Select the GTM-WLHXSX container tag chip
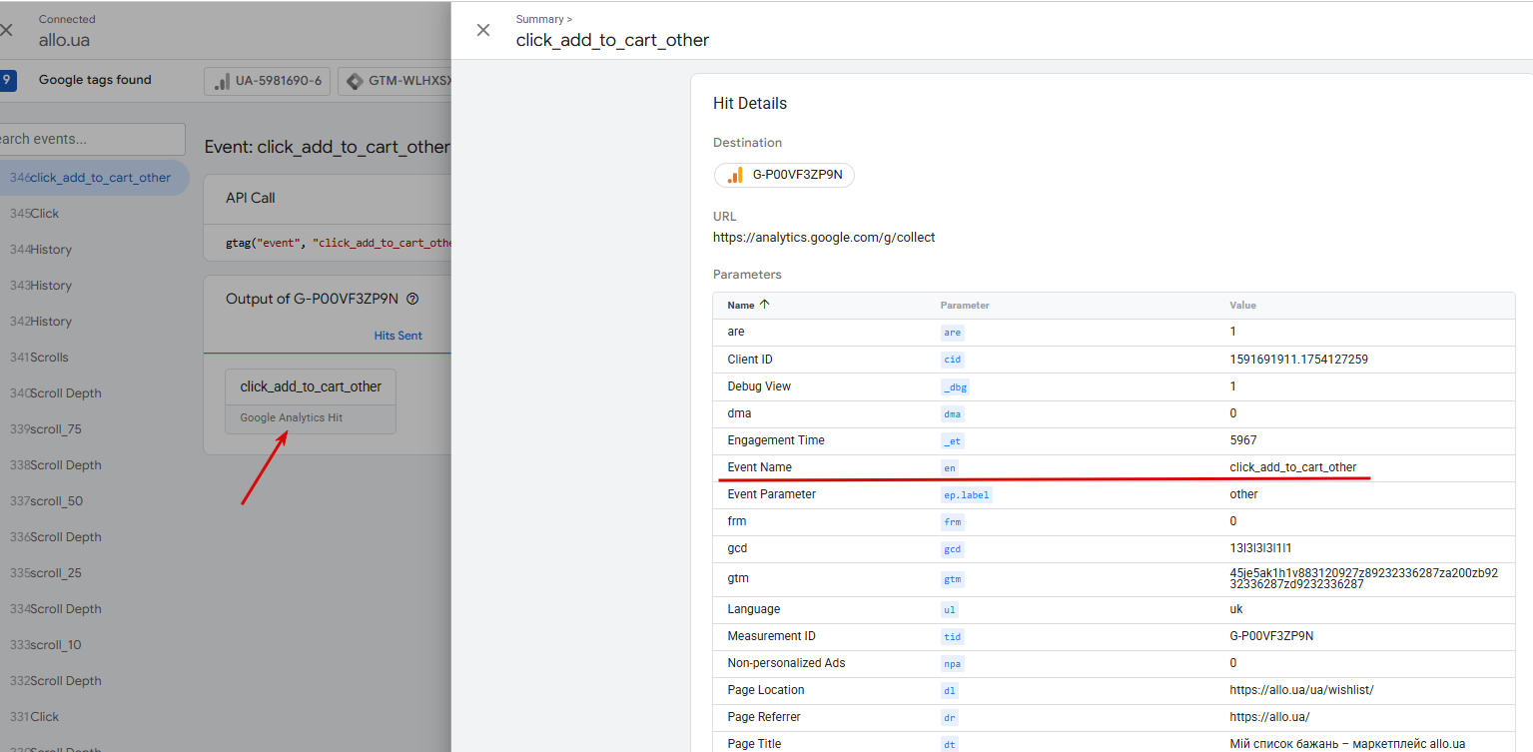The width and height of the screenshot is (1533, 752). pos(396,81)
